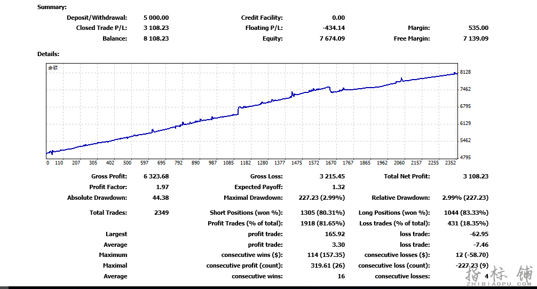The image size is (537, 289).
Task: Click the 500 x-axis label
Action: (128, 163)
